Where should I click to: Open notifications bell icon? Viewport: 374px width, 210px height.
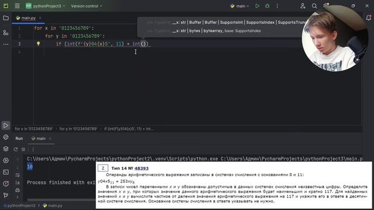coord(368,17)
